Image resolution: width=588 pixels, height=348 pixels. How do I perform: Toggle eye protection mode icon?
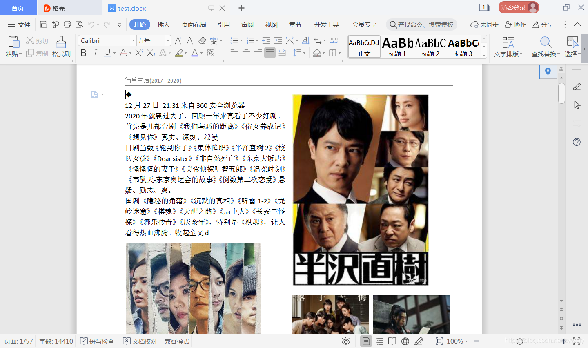click(346, 341)
